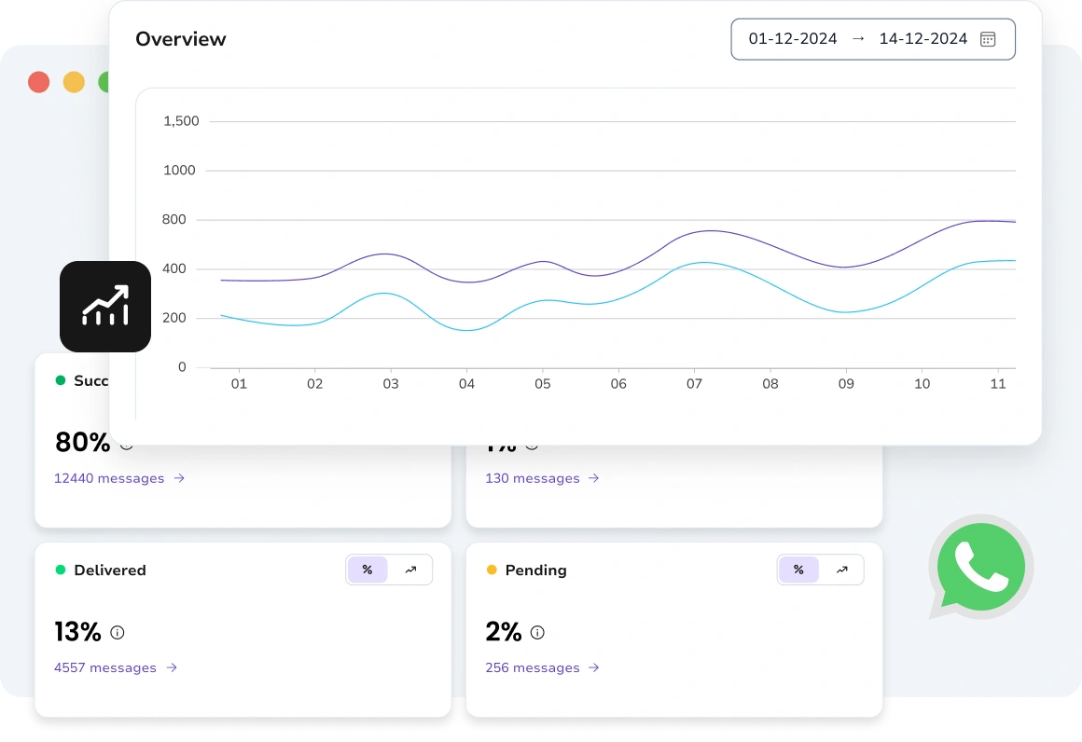Click the calendar icon in the date range picker
This screenshot has width=1082, height=742.
[988, 38]
